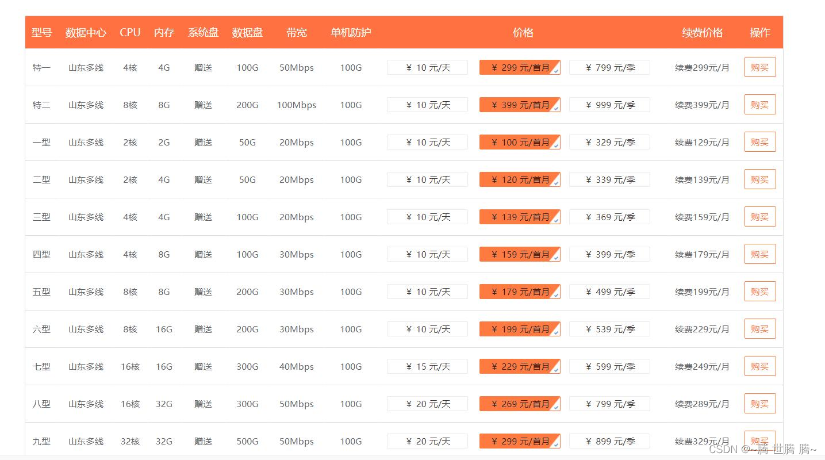Click the 续费249元/月 renewal text
825x460 pixels.
tap(702, 366)
